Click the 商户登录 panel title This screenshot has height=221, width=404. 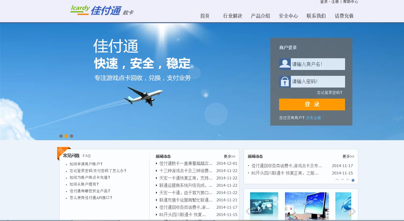(x=288, y=47)
